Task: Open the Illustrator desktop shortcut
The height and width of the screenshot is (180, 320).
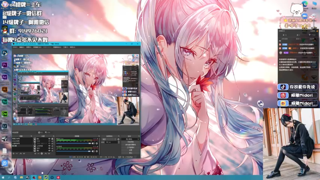Action: (4, 89)
